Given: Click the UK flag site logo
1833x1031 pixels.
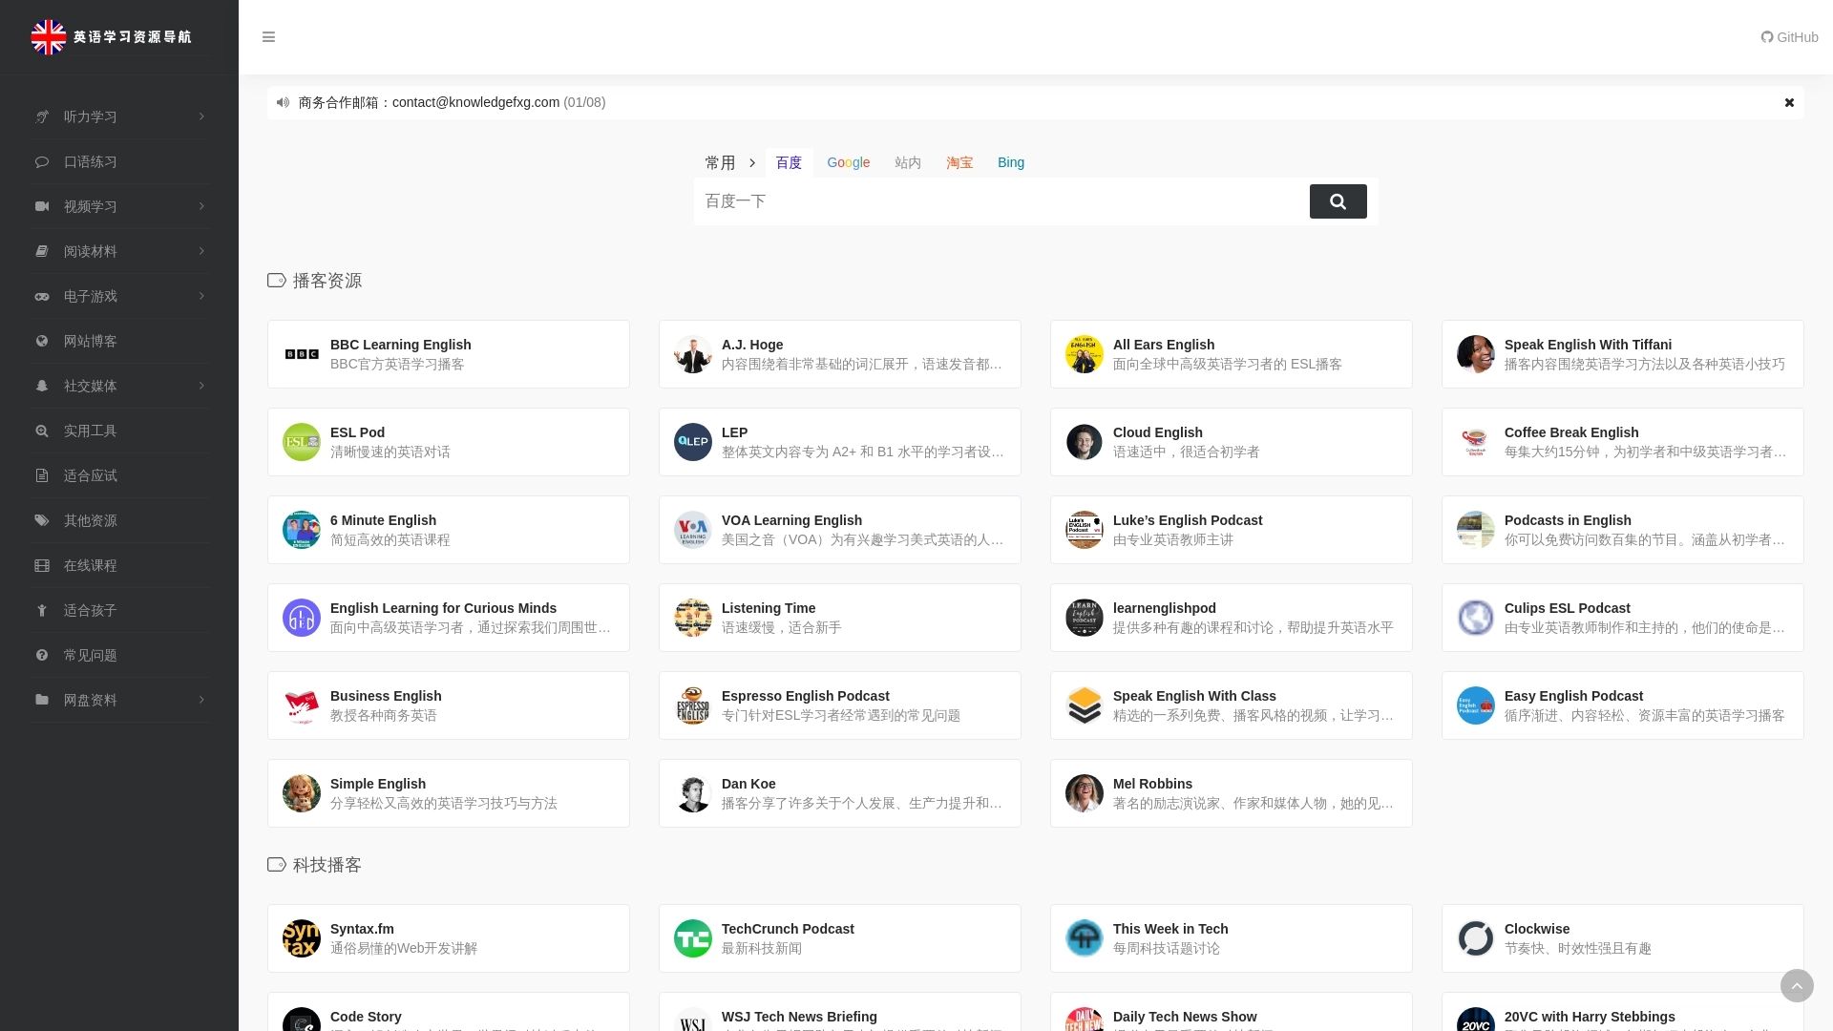Looking at the screenshot, I should [49, 37].
